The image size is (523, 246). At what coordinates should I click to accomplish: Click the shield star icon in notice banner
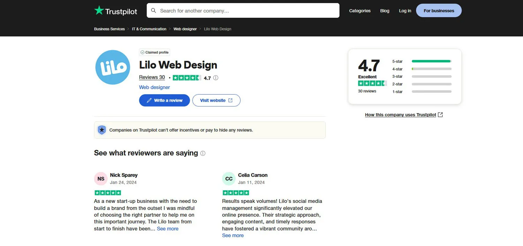[x=102, y=130]
